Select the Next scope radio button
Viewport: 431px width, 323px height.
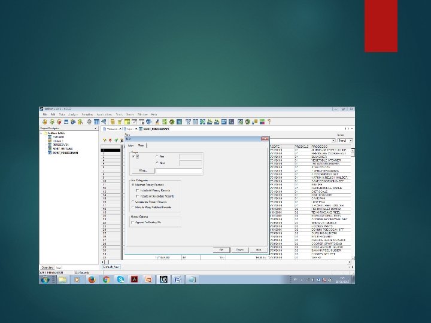(157, 163)
